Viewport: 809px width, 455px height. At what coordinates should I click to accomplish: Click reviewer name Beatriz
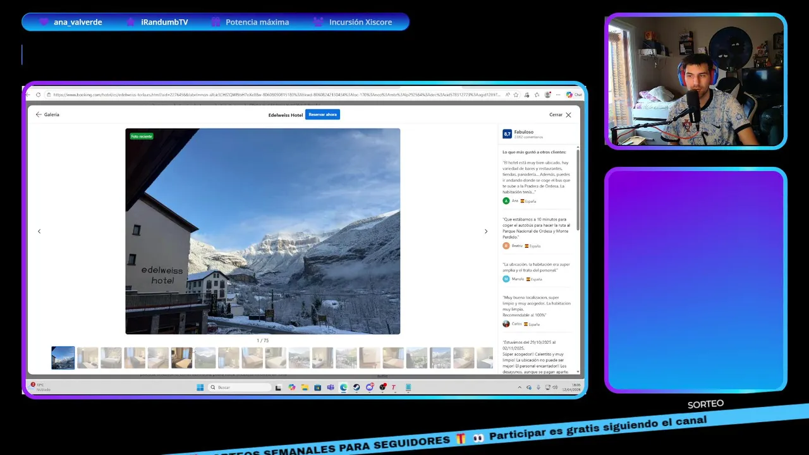pyautogui.click(x=518, y=246)
